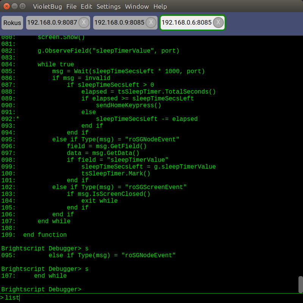Click the step output line '095: else if Type(msg)'

coord(89,255)
